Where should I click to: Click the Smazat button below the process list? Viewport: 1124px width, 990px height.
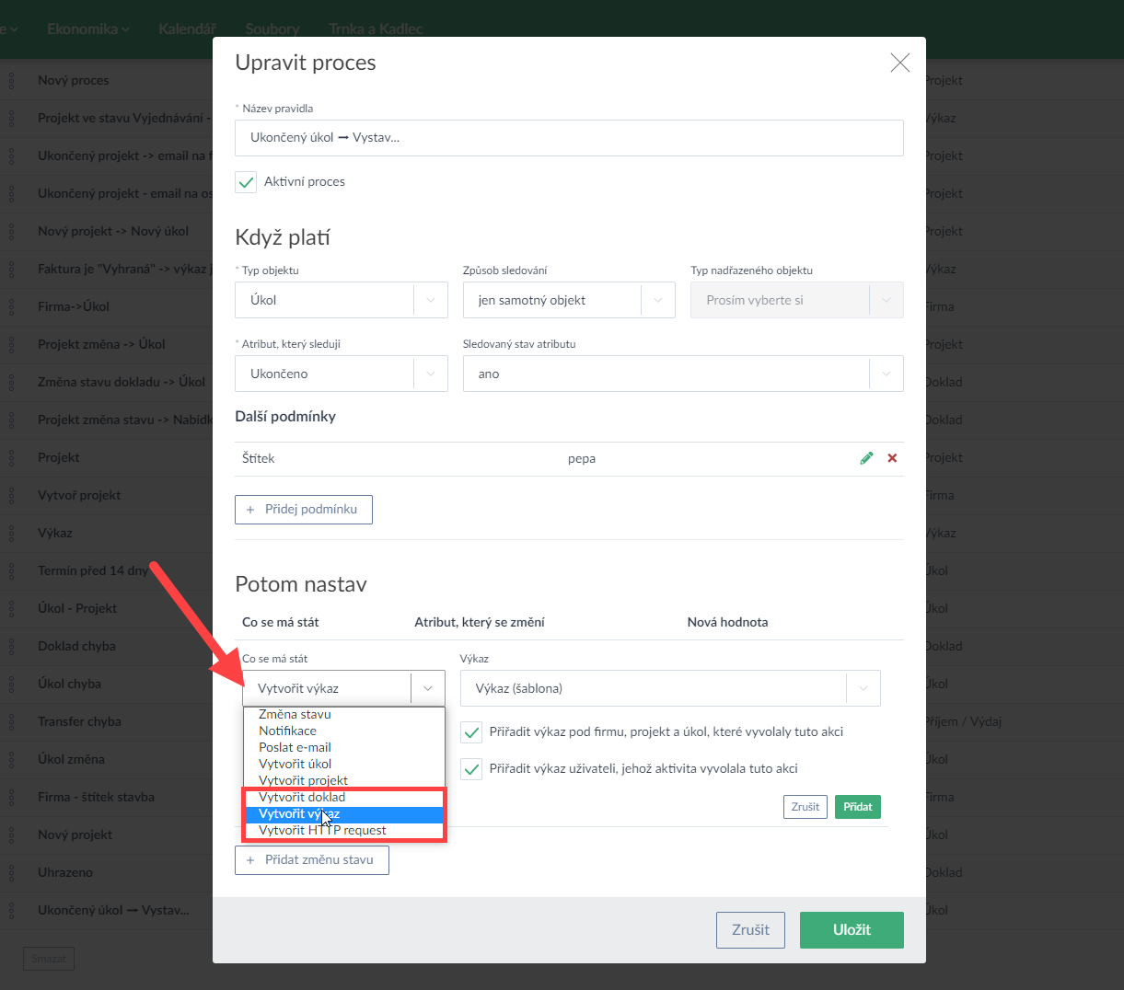click(x=49, y=959)
